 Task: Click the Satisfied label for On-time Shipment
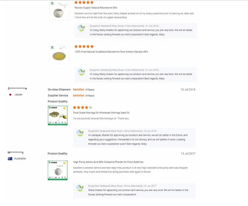coord(79,89)
